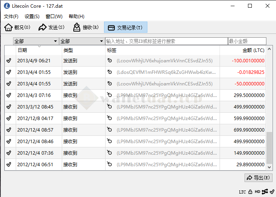Click the 导出(E) export button

258,178
